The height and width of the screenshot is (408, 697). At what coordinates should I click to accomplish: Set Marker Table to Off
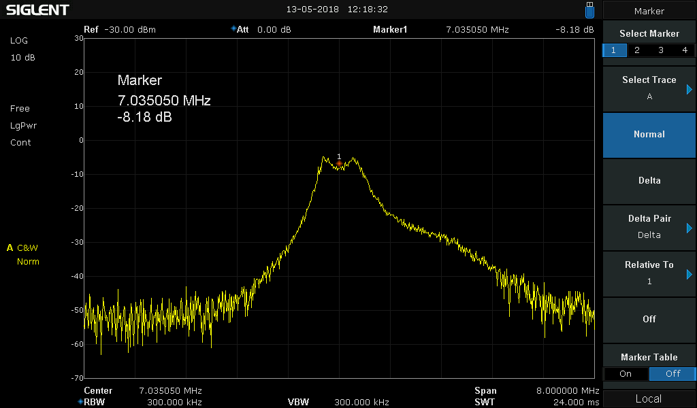672,373
